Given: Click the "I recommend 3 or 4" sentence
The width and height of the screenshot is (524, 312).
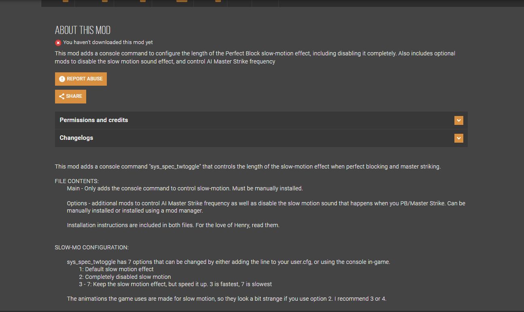Looking at the screenshot, I should [361, 299].
